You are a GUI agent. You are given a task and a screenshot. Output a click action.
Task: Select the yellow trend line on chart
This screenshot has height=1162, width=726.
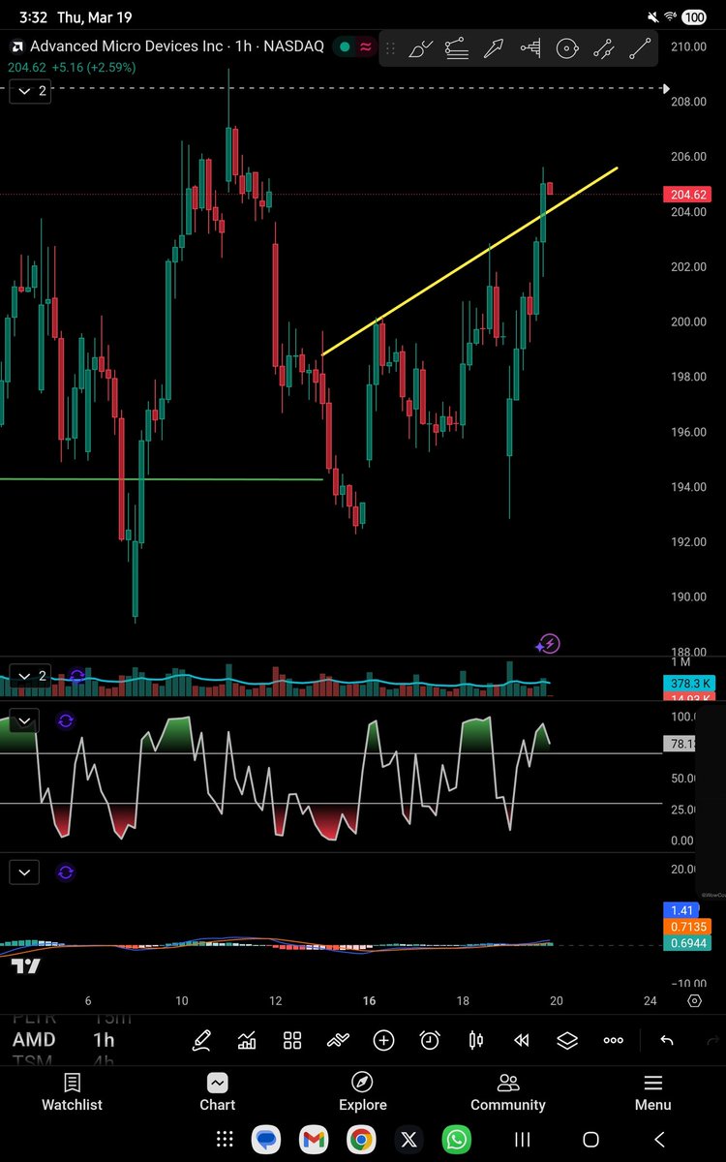pos(469,261)
